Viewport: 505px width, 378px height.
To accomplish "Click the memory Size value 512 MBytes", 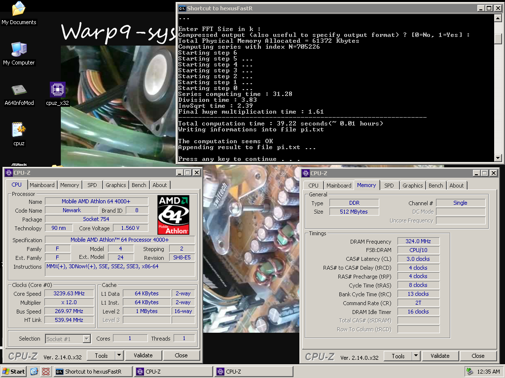I will click(x=354, y=212).
